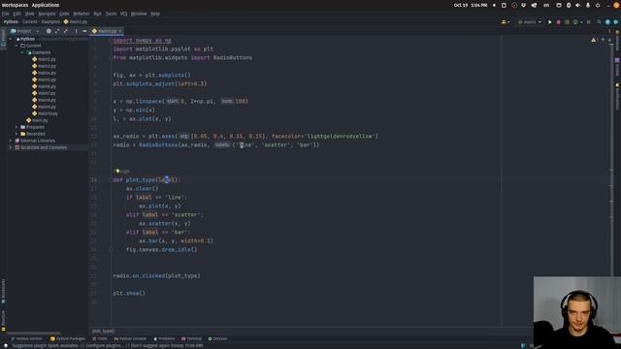Screen dimensions: 621x349
Task: Open the Tools menu
Action: (111, 14)
